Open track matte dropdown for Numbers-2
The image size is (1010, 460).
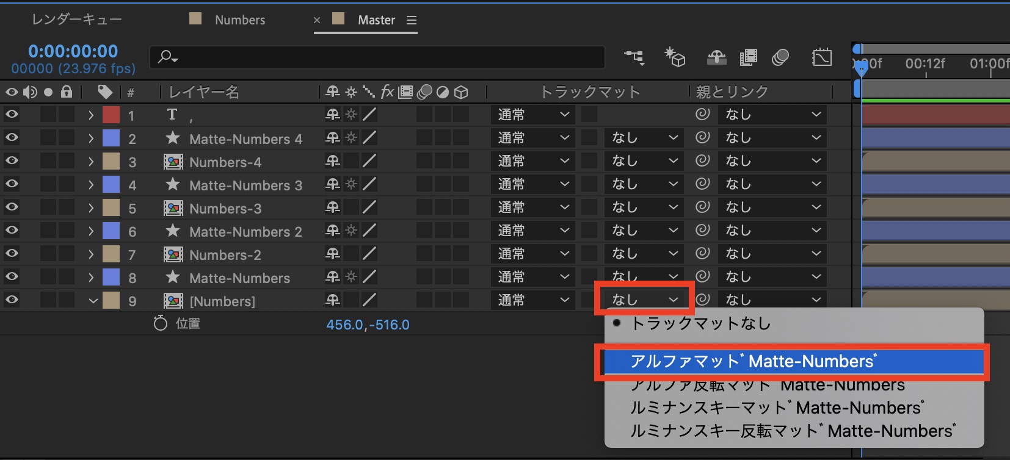pyautogui.click(x=644, y=254)
